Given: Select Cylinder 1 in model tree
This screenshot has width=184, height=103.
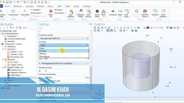Looking at the screenshot, I should pos(15,52).
